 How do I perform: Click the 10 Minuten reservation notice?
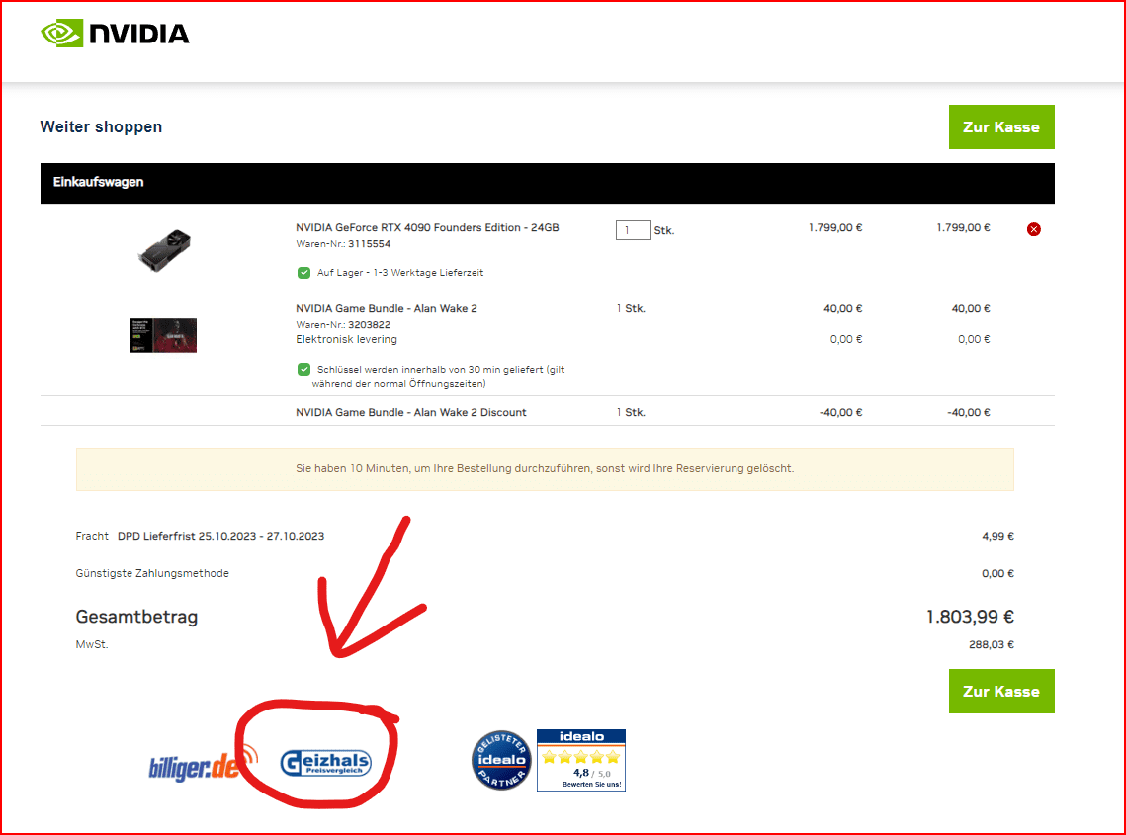tap(545, 468)
